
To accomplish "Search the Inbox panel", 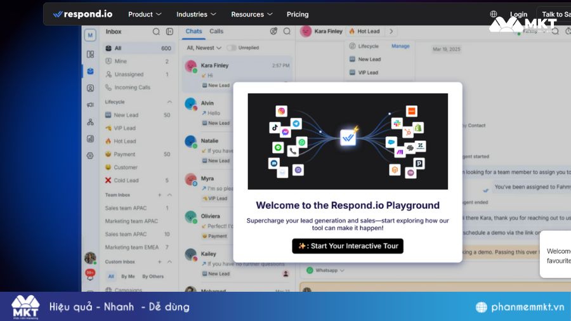I will click(x=156, y=32).
